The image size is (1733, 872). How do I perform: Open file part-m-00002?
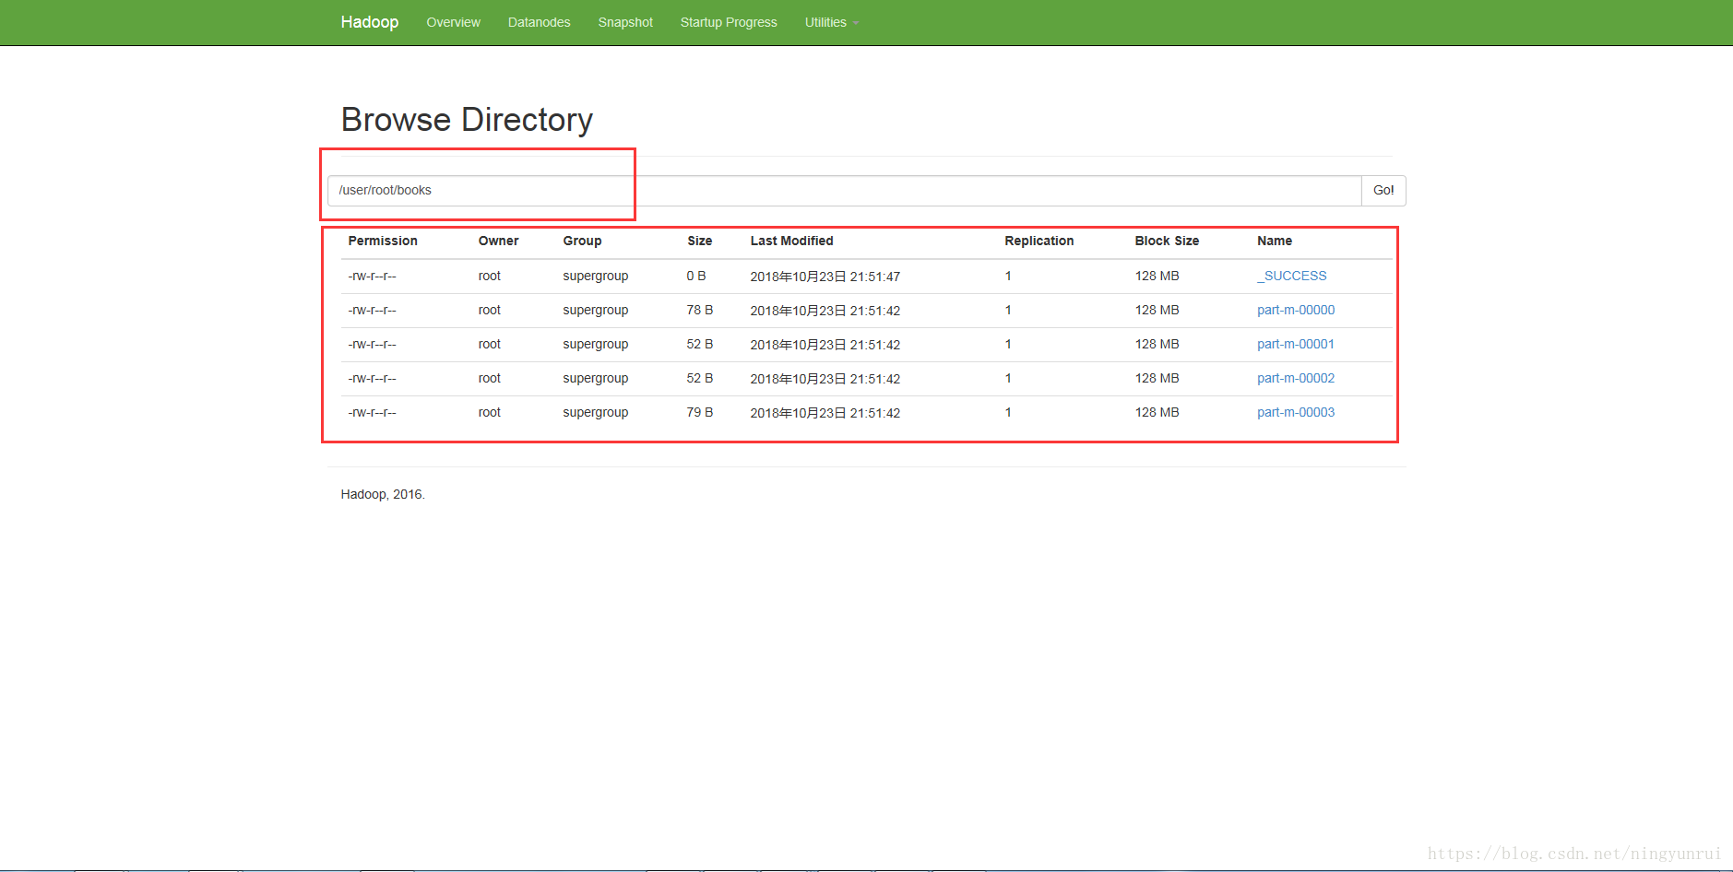point(1296,378)
